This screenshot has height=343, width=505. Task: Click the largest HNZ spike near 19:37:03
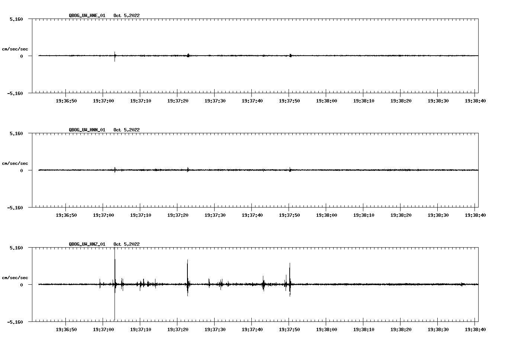(x=115, y=284)
